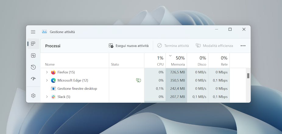Open the app history sidebar icon
This screenshot has width=282, height=134.
coord(33,67)
